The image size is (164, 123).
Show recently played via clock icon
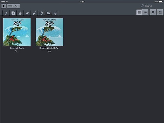pyautogui.click(x=41, y=13)
